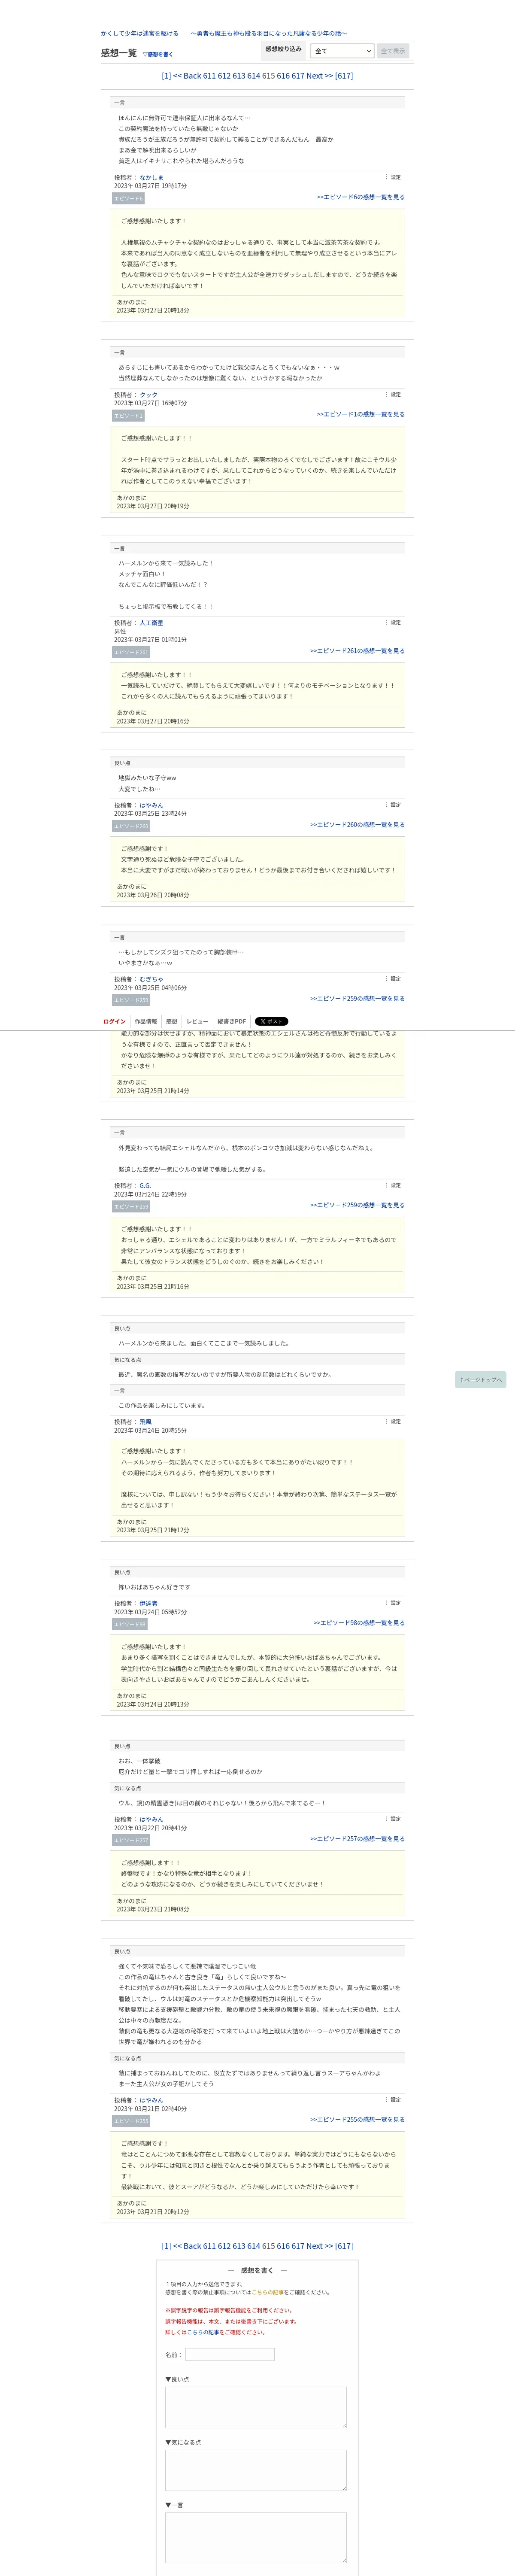Image resolution: width=515 pixels, height=2576 pixels.
Task: Select 縦書きPDF in the floating menu
Action: [232, 1021]
